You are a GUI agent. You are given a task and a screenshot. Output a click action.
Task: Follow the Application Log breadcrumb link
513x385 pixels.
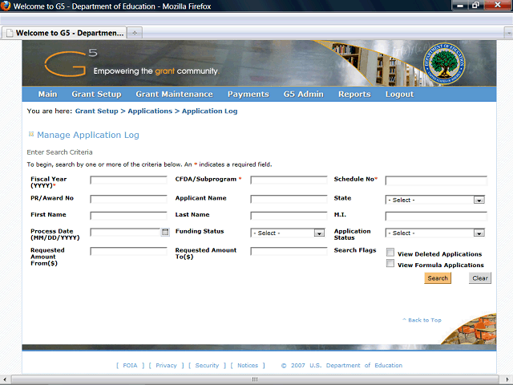(x=210, y=111)
